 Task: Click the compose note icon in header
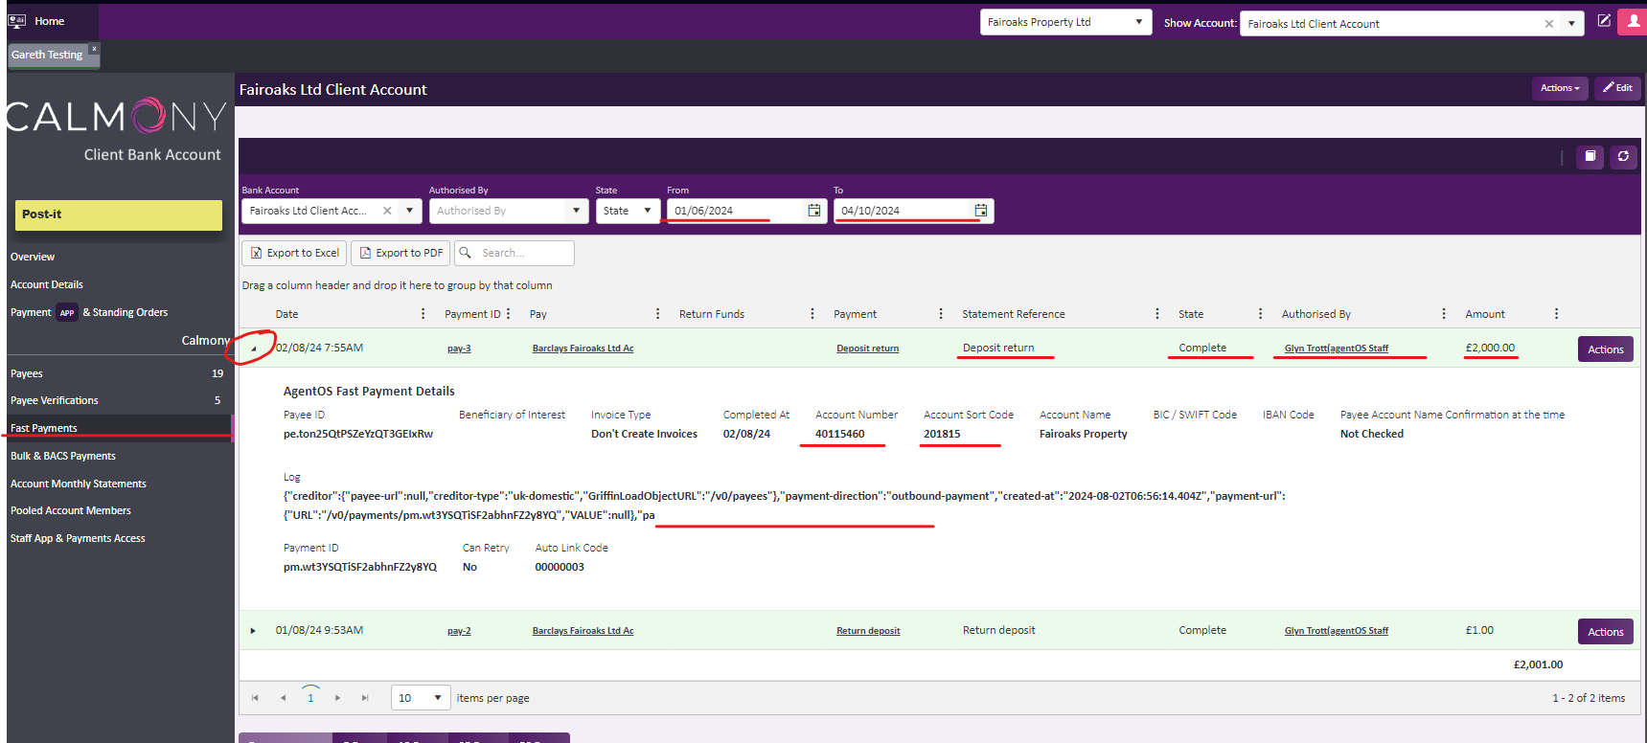[x=1604, y=21]
